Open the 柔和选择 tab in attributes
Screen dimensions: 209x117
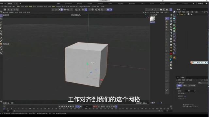pos(192,85)
